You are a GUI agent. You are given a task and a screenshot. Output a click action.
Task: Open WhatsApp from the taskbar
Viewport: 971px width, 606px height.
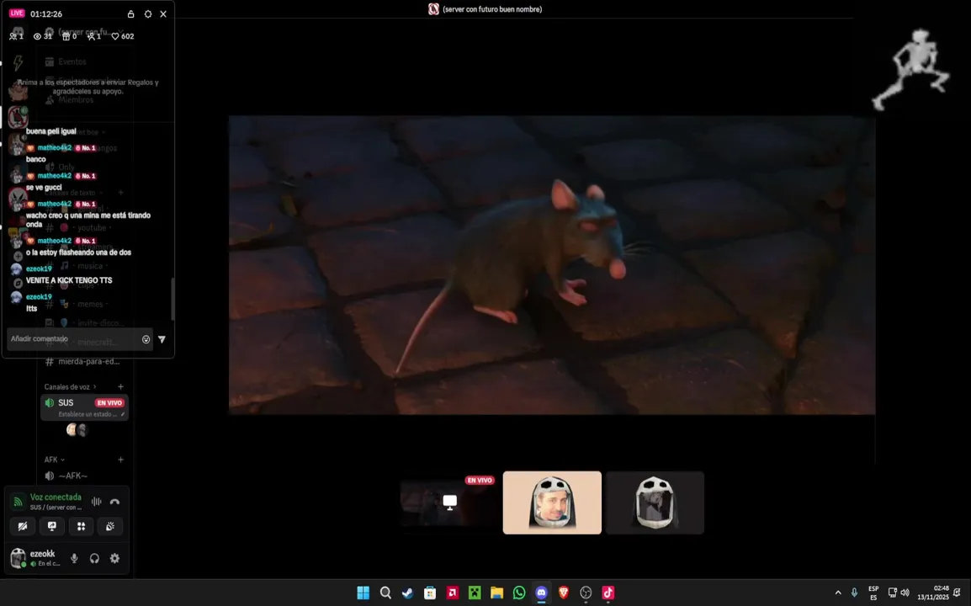pyautogui.click(x=519, y=593)
